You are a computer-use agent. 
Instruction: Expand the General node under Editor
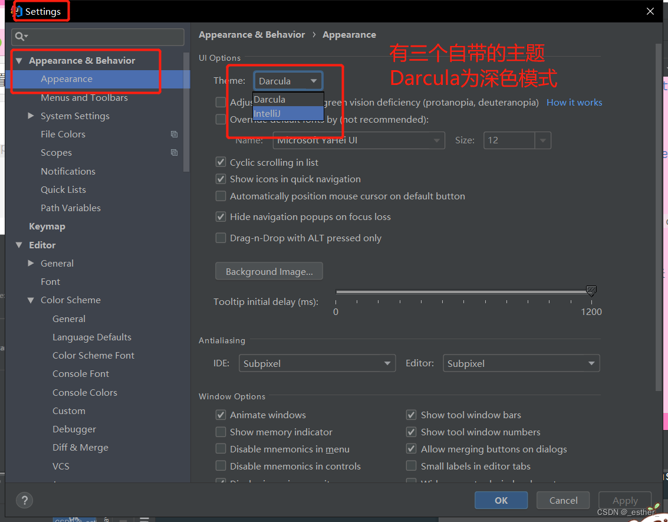pyautogui.click(x=31, y=263)
